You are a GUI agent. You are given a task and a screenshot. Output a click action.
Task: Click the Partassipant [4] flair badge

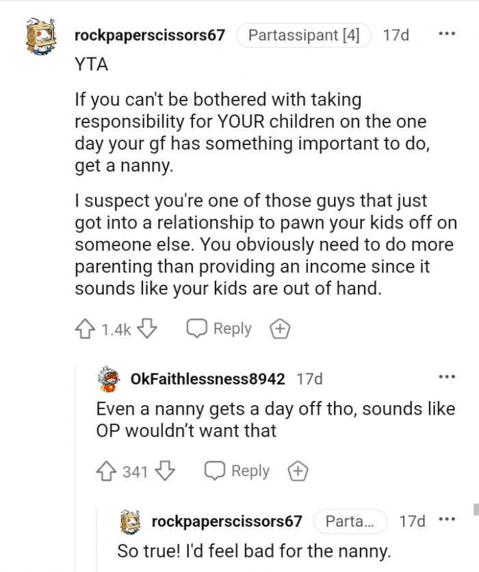pyautogui.click(x=304, y=36)
